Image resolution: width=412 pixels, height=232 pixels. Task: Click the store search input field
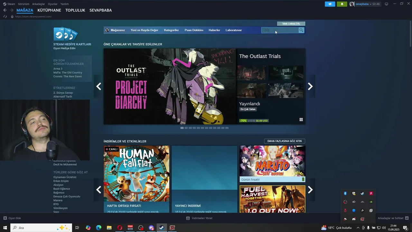pyautogui.click(x=280, y=30)
